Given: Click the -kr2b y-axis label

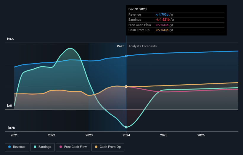Looking at the screenshot, I should tap(11, 128).
